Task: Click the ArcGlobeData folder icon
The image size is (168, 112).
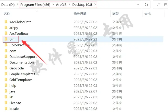Action: (6, 22)
